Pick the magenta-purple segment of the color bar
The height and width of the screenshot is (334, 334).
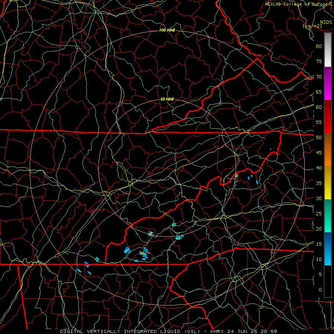(328, 83)
